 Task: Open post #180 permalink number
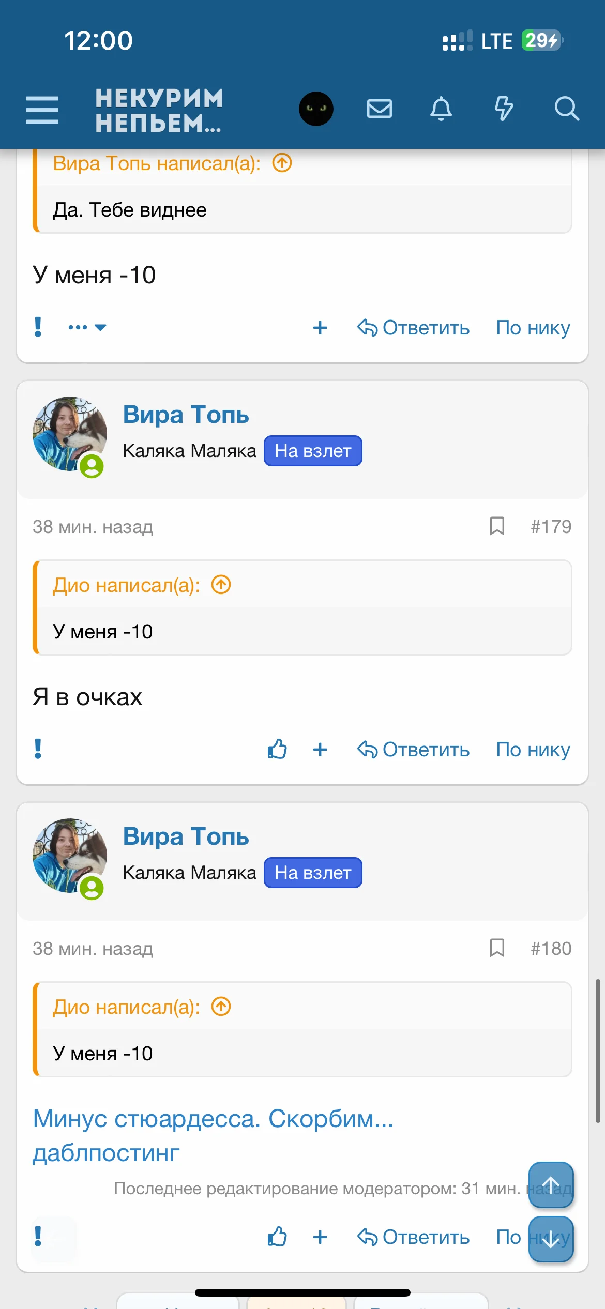click(x=551, y=948)
